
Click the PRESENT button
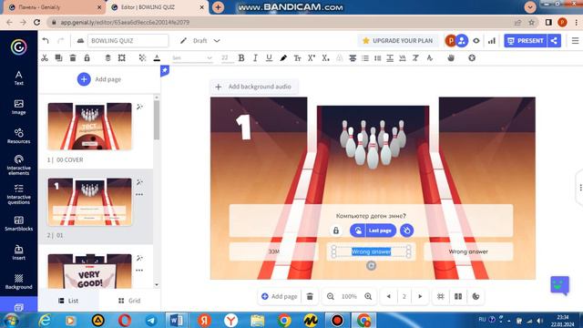[x=526, y=40]
